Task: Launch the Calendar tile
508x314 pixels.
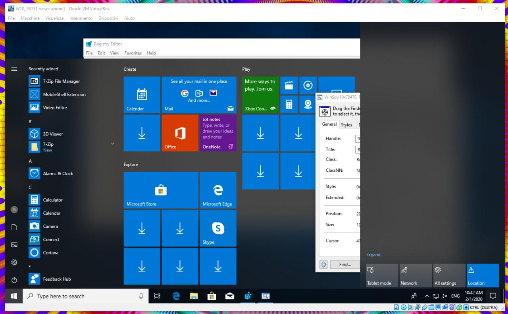Action: [x=142, y=95]
